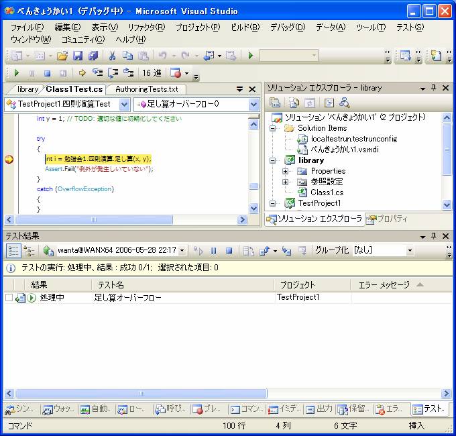Pause the running test in Test Results

tap(214, 250)
